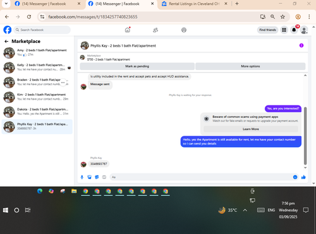The height and width of the screenshot is (234, 316).
Task: Open the zoom magnifier in address bar
Action: click(272, 17)
